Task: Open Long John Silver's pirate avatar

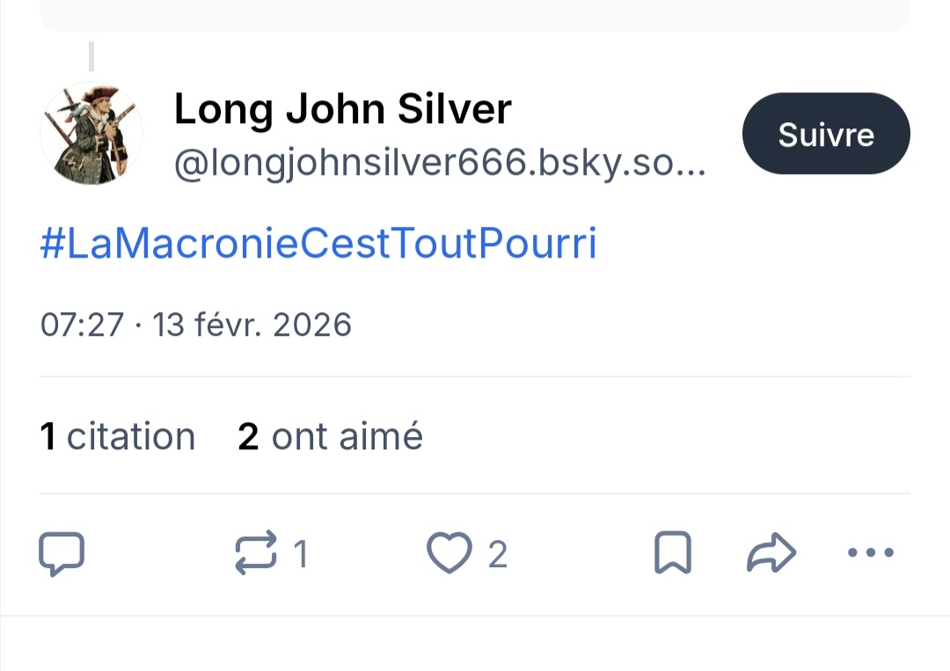Action: (x=91, y=134)
